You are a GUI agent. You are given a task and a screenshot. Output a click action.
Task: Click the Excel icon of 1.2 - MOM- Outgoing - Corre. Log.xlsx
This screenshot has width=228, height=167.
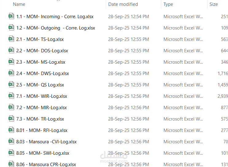point(11,27)
